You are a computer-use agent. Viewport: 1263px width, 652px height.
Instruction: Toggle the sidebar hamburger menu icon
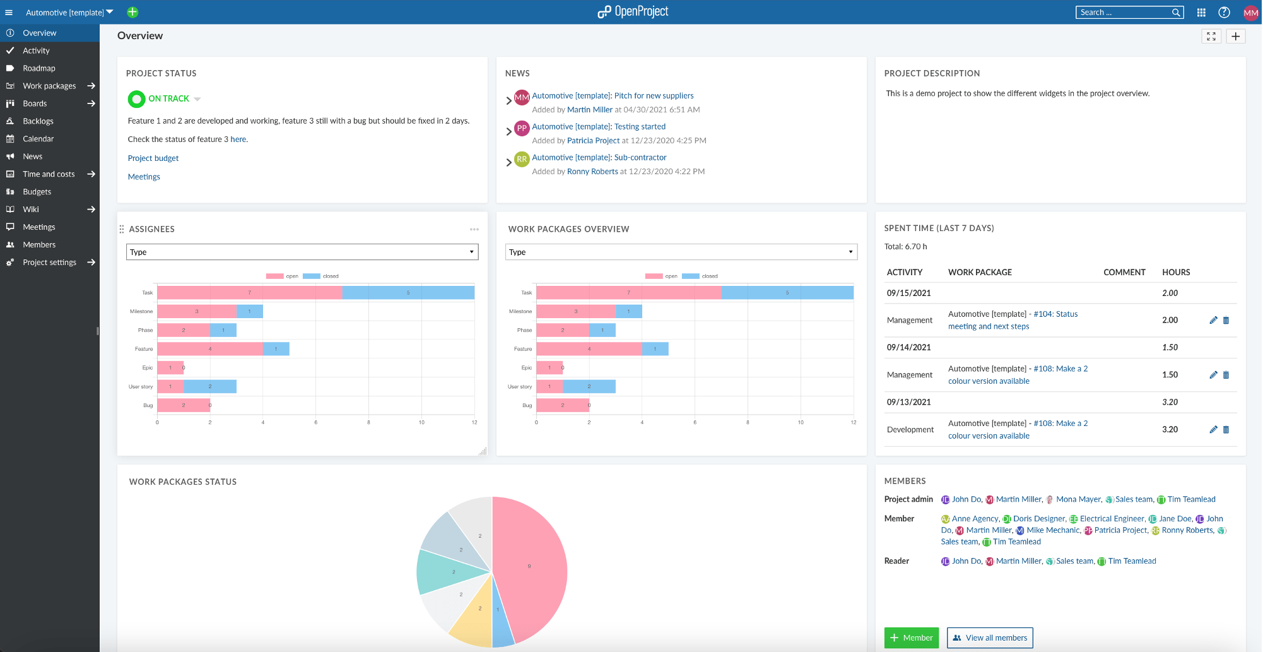pos(9,12)
